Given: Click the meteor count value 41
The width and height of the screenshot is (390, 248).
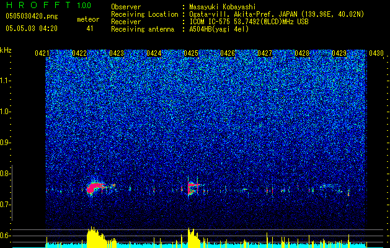Looking at the screenshot, I should tap(90, 29).
